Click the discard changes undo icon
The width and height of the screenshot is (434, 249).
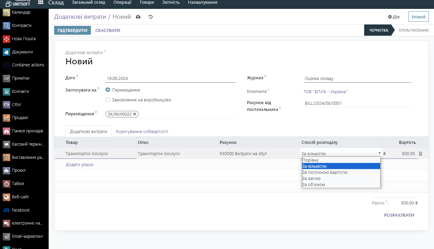coord(150,17)
